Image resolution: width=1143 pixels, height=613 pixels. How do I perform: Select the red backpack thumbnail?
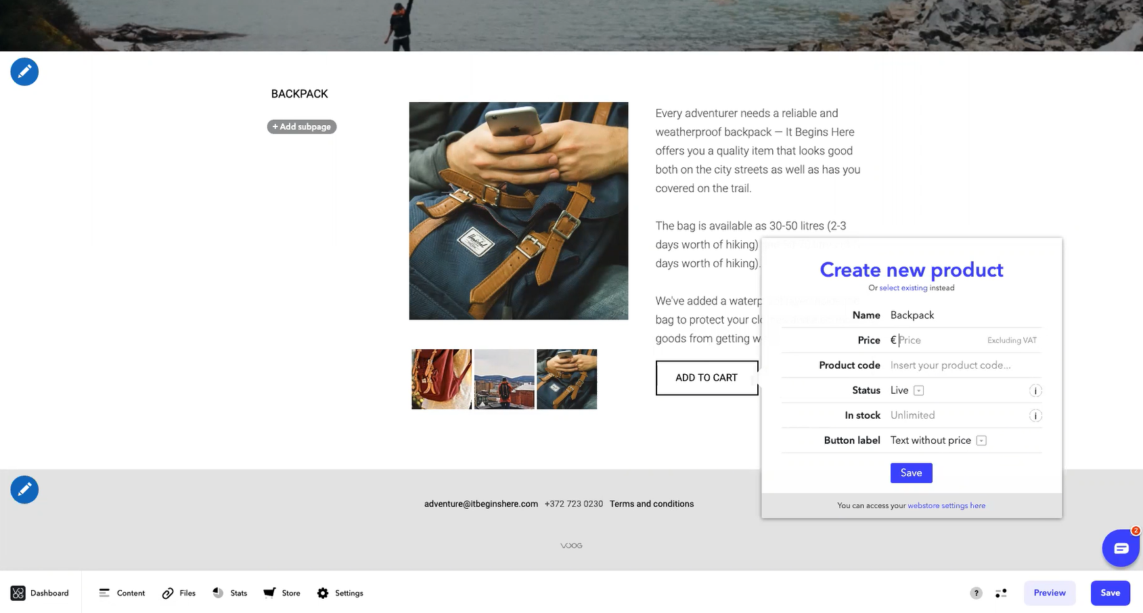pos(441,379)
